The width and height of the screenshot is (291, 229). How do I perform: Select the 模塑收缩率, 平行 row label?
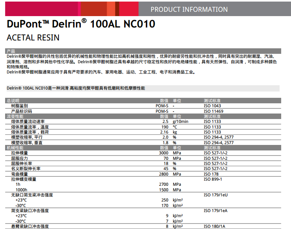point(27,137)
